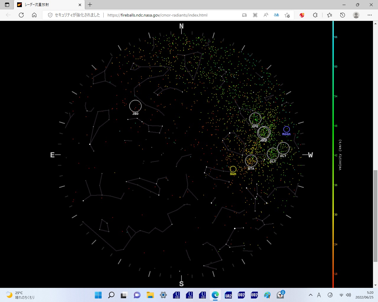Open the tab actions menu
The height and width of the screenshot is (302, 378).
(x=7, y=5)
